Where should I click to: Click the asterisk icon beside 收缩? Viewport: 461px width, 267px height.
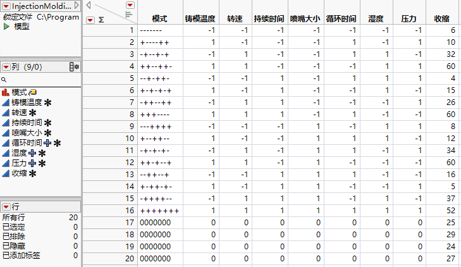(x=32, y=173)
